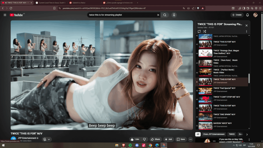The image size is (263, 148).
Task: Toggle browser sidebar panel
Action: (x=244, y=8)
